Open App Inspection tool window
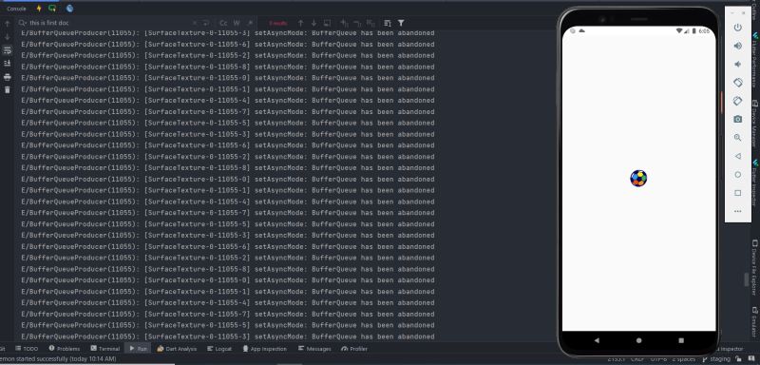 (265, 349)
